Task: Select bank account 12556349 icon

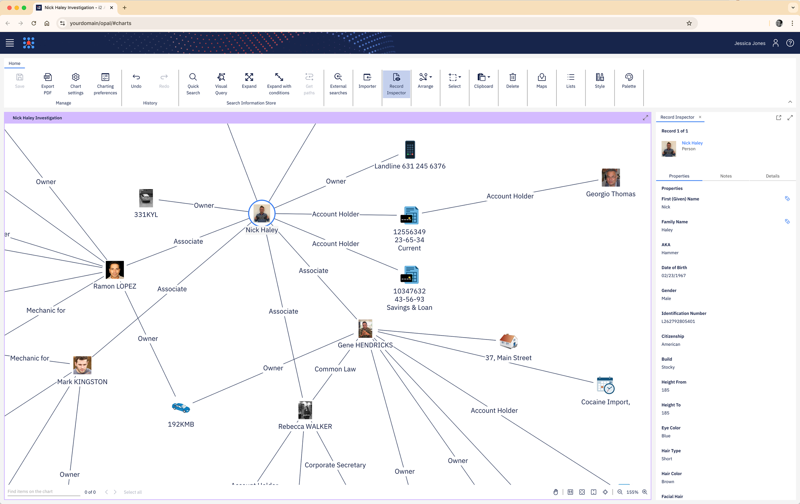Action: point(409,215)
